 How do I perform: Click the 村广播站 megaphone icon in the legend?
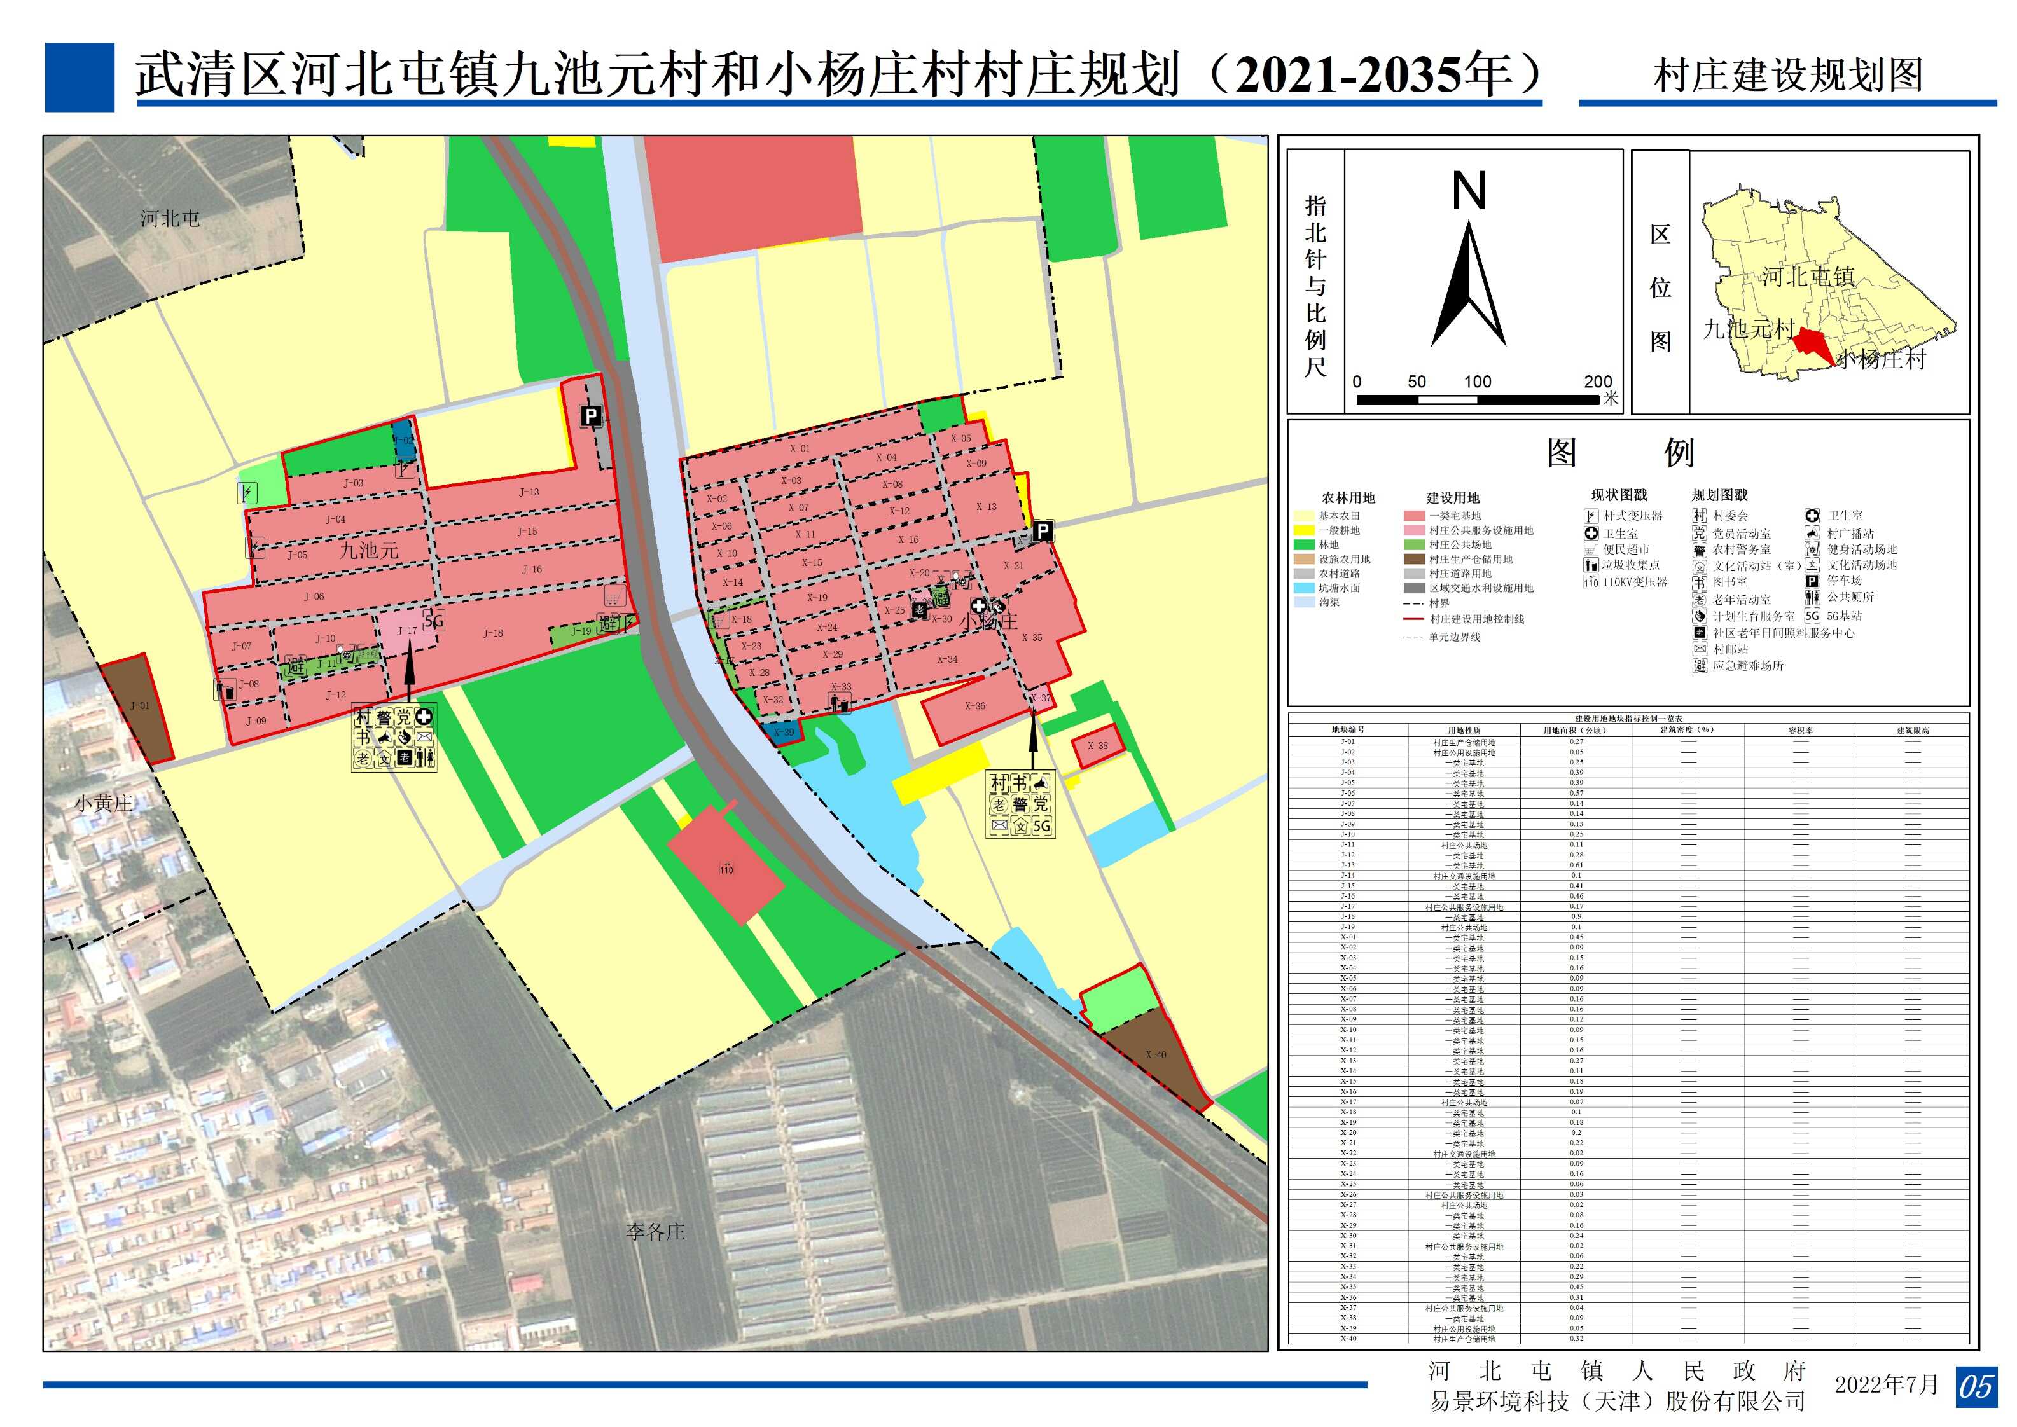1812,534
